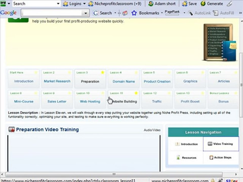This screenshot has width=243, height=182.
Task: Click the vertical scrollbar down arrow
Action: point(241,169)
